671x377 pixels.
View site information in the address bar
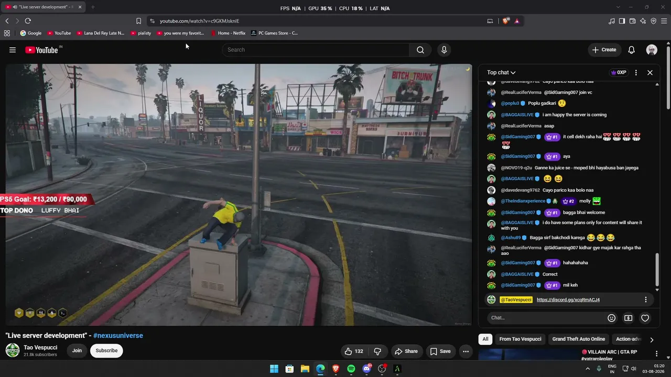point(152,21)
